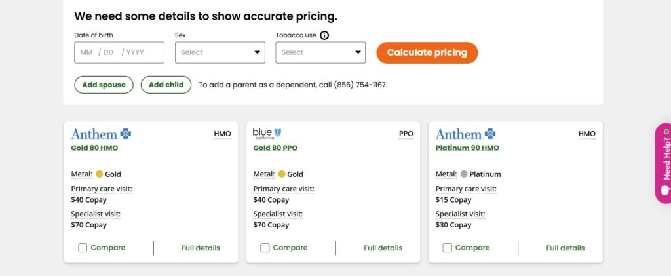The width and height of the screenshot is (671, 276).
Task: Click Specialist visit label on Platinum 90 HMO card
Action: pos(461,214)
